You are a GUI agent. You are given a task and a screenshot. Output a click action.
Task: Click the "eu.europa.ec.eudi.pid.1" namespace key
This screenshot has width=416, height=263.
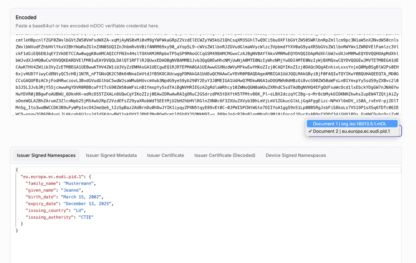pos(52,176)
